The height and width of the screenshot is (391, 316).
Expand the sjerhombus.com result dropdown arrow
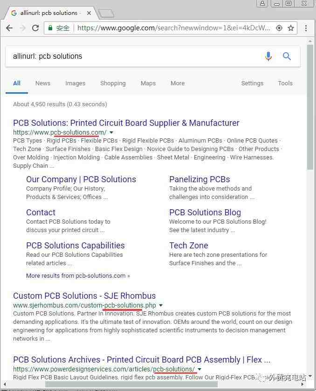coord(161,305)
